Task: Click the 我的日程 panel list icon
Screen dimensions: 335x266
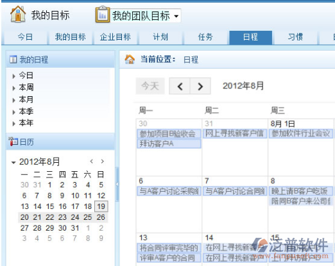Action: (x=13, y=60)
